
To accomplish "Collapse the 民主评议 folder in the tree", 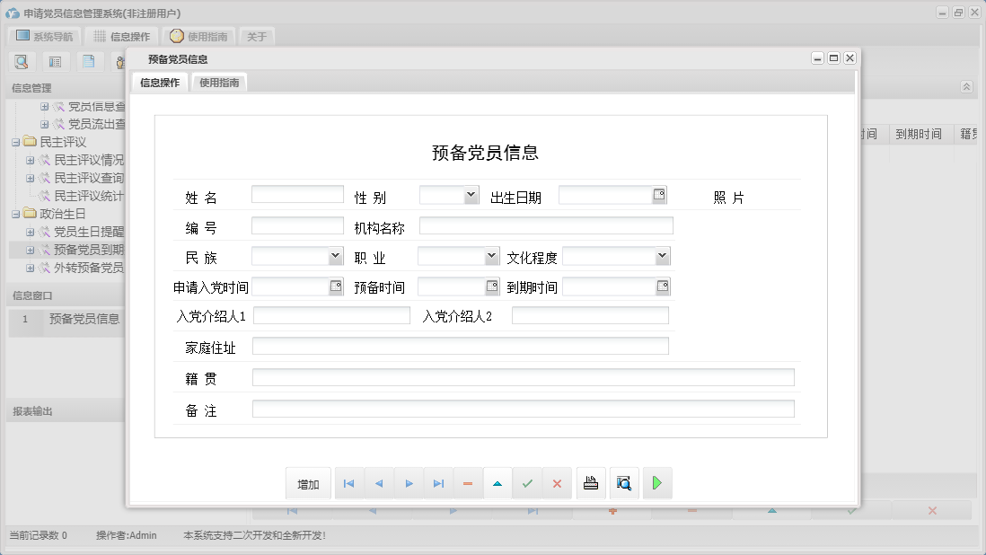I will [x=15, y=141].
